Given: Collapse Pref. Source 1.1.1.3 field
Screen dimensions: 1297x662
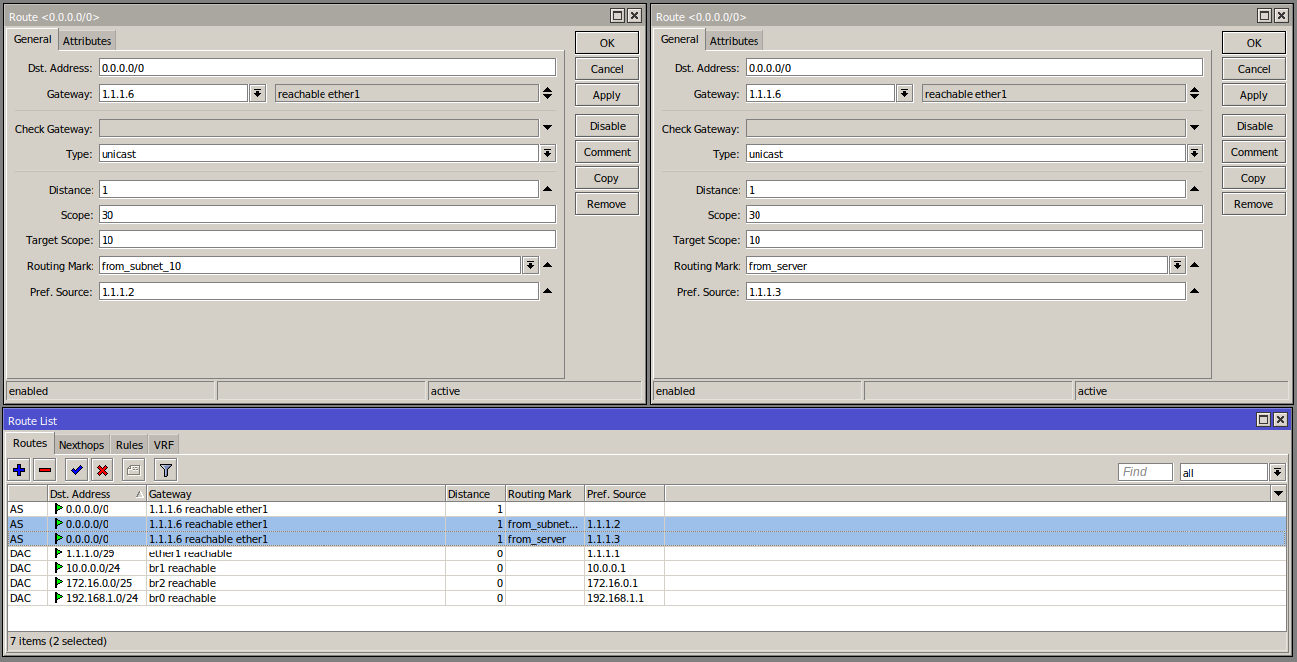Looking at the screenshot, I should [1194, 291].
